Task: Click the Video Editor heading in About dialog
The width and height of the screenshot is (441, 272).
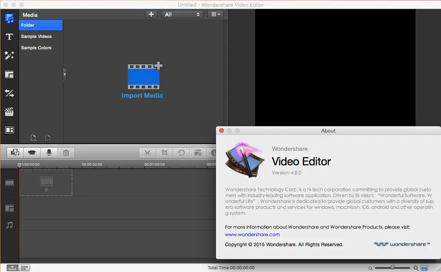Action: click(301, 161)
